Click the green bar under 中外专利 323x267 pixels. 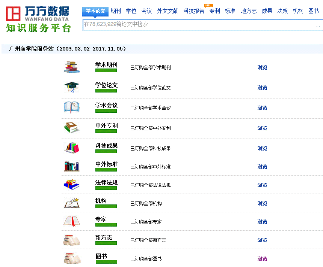pos(106,131)
